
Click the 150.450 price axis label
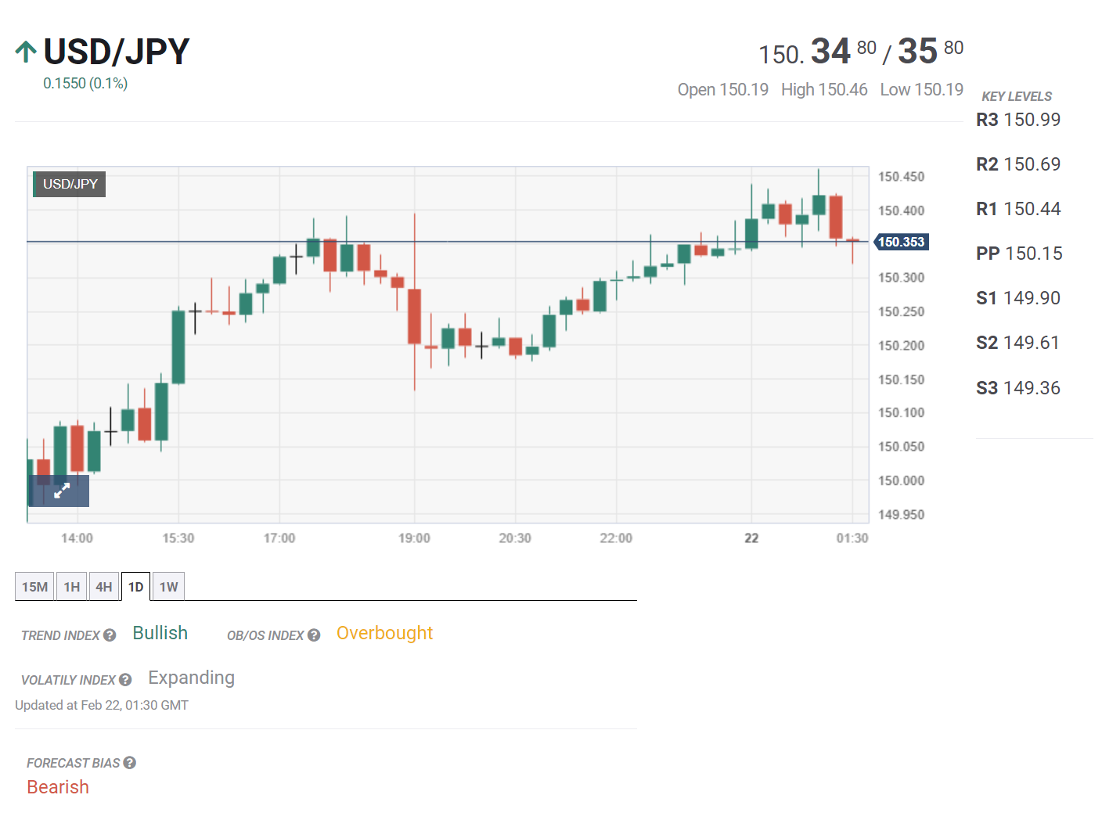click(x=901, y=177)
